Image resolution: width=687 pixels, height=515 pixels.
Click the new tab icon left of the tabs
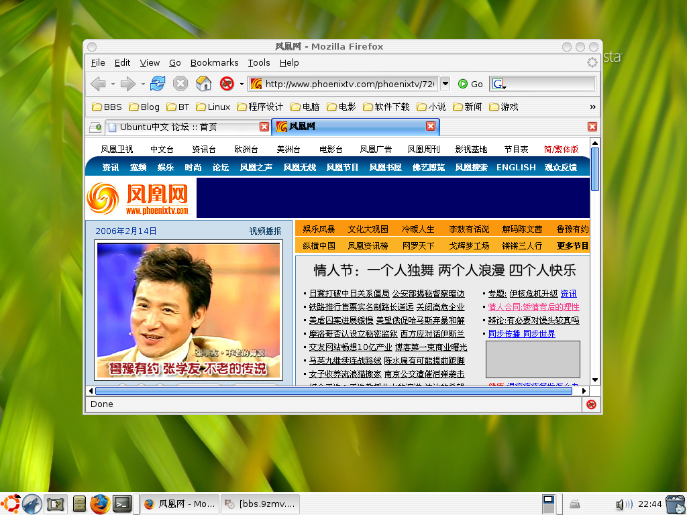click(x=95, y=127)
